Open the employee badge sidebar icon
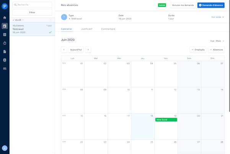Screen dimensions: 230x154 click(x=5, y=60)
